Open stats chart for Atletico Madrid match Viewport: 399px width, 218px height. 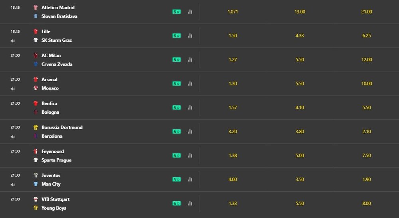pyautogui.click(x=190, y=12)
